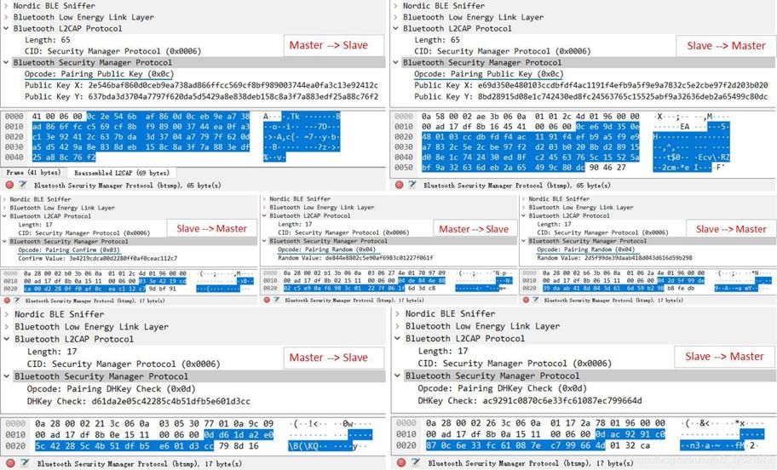The image size is (777, 470).
Task: Click comment pencil icon in DHKey Check d61da2e0 panel
Action: click(24, 463)
